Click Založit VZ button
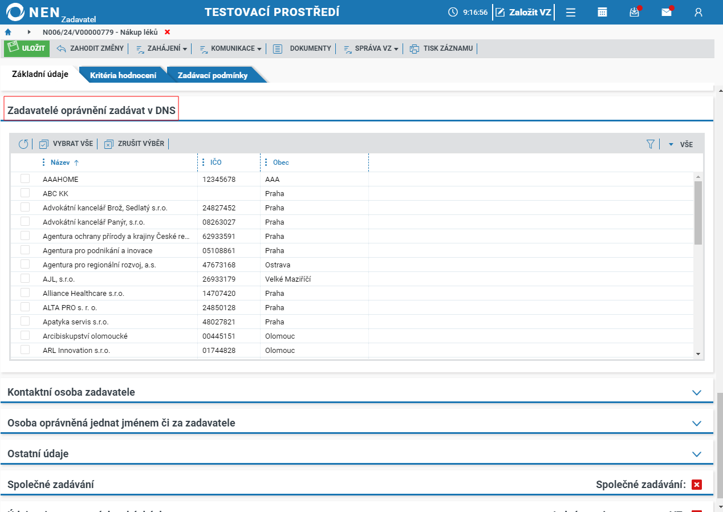723x512 pixels. click(523, 12)
